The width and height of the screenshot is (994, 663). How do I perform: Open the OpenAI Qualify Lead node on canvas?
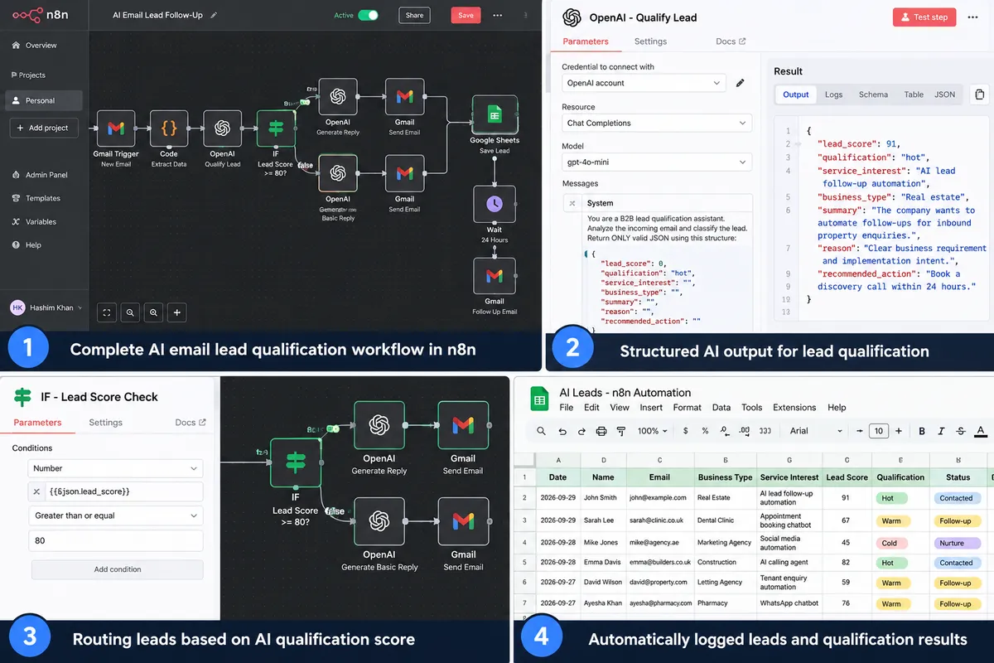(x=222, y=128)
